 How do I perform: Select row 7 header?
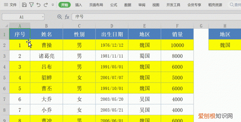[4, 99]
